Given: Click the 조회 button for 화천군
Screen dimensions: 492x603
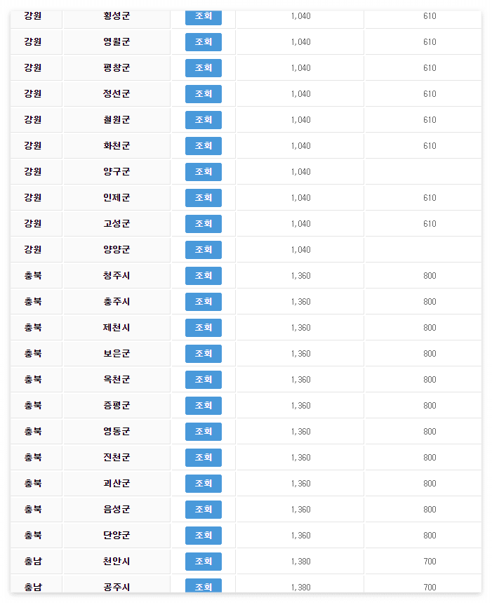Looking at the screenshot, I should 203,146.
